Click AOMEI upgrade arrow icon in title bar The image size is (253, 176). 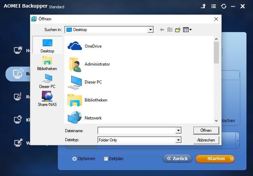pyautogui.click(x=203, y=6)
